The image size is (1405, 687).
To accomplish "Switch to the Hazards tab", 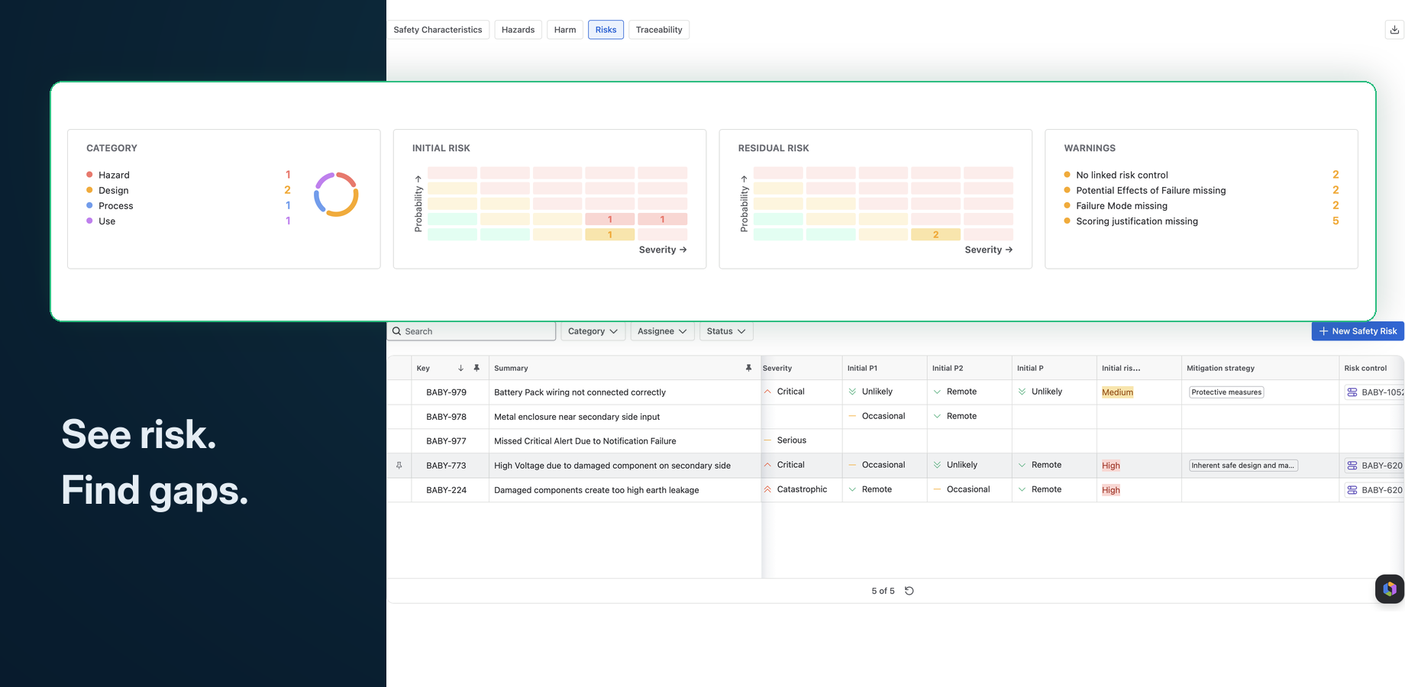I will pos(518,30).
